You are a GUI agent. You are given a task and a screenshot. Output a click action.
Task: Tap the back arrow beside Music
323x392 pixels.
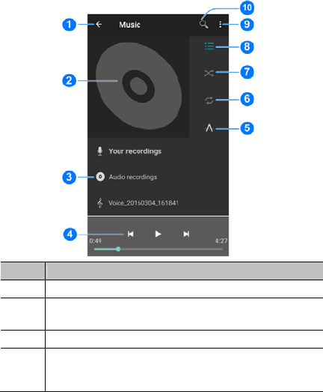click(x=99, y=24)
